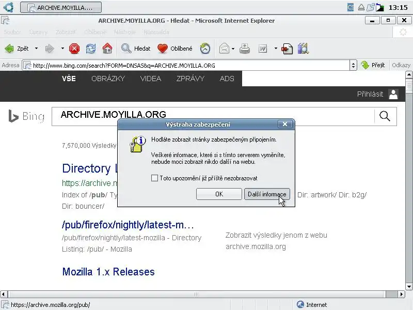
Task: Switch to VIDEA tab on Bing
Action: pyautogui.click(x=151, y=79)
